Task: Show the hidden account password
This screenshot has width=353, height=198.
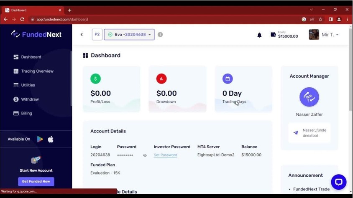Action: [145, 155]
